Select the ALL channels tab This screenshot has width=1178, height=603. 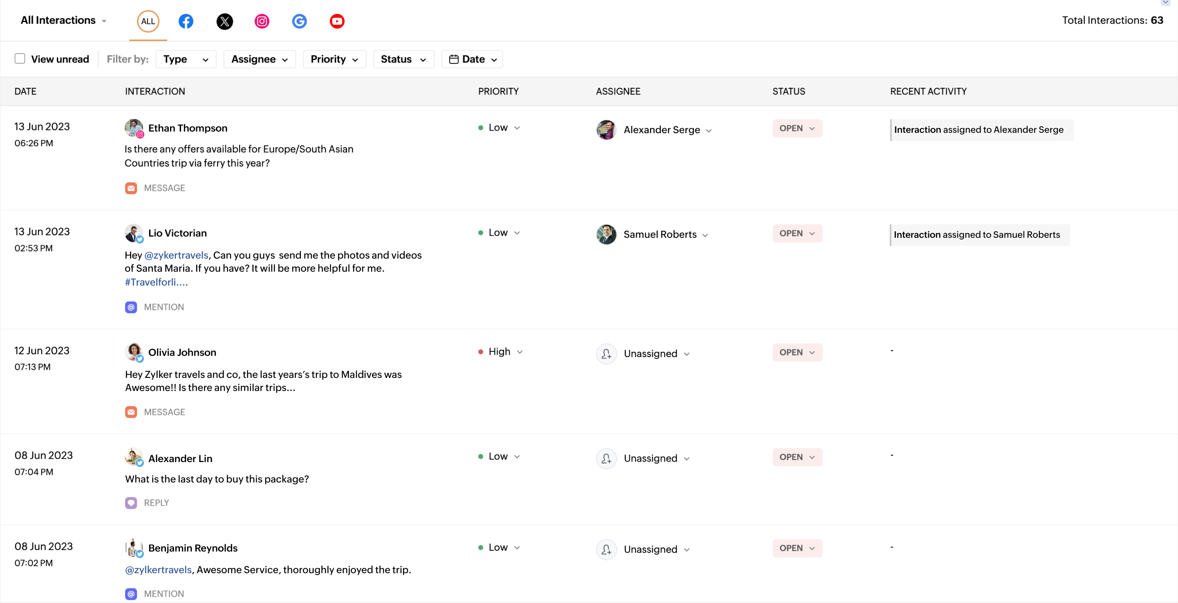coord(148,22)
